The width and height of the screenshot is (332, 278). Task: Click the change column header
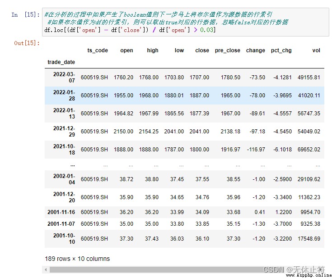(x=255, y=50)
